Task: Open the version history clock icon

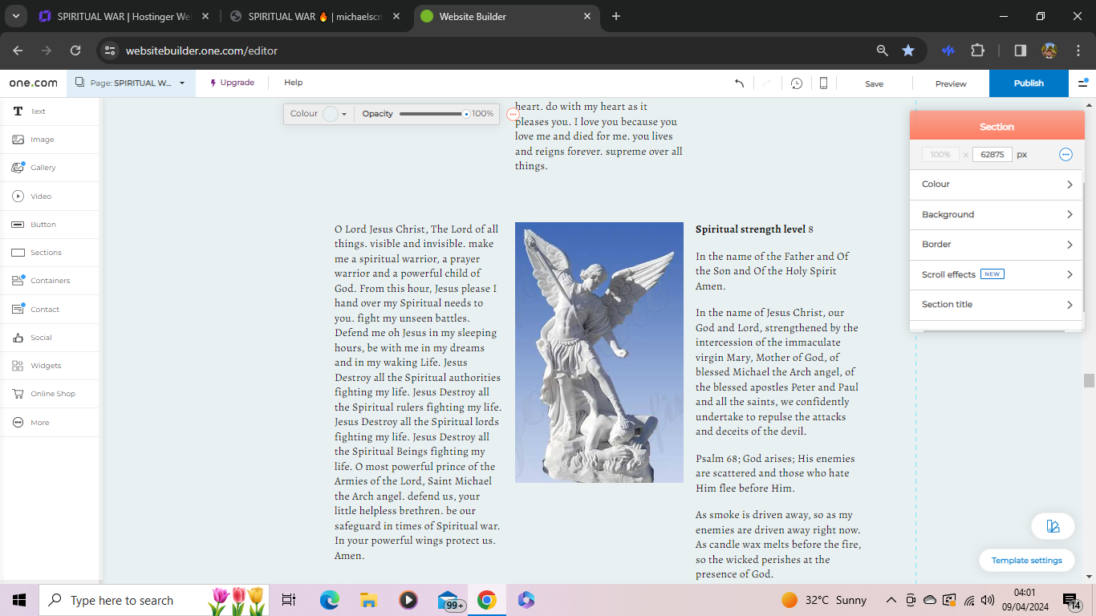Action: coord(797,83)
